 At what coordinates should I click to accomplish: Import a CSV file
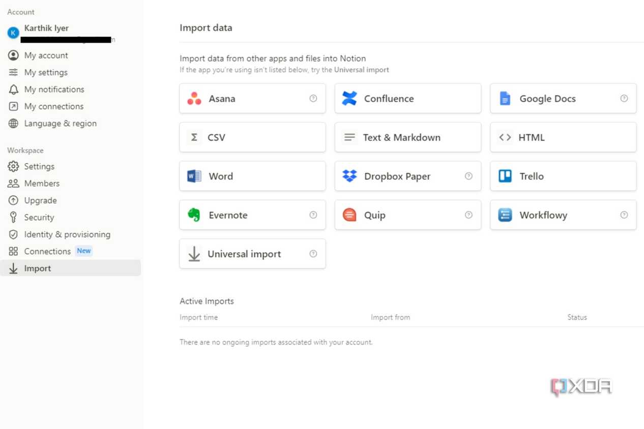coord(252,137)
